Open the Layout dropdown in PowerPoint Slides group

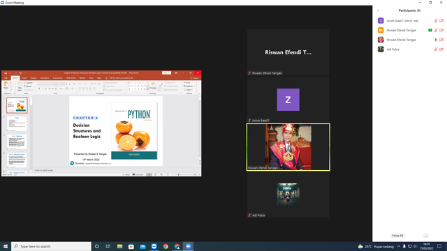[x=29, y=83]
